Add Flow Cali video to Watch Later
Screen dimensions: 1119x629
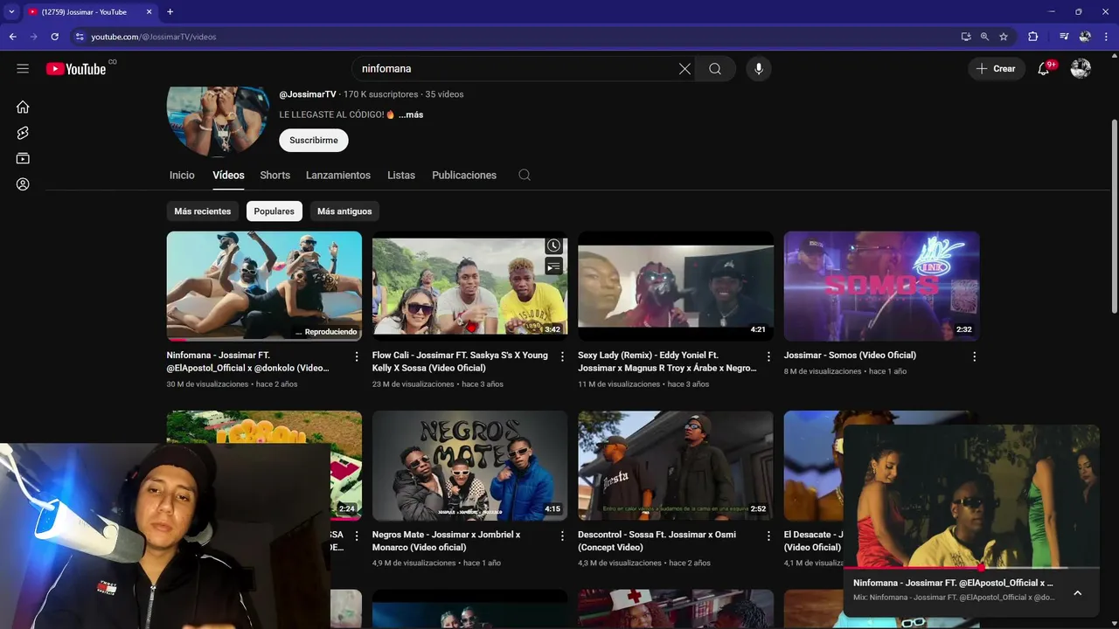[x=553, y=245]
